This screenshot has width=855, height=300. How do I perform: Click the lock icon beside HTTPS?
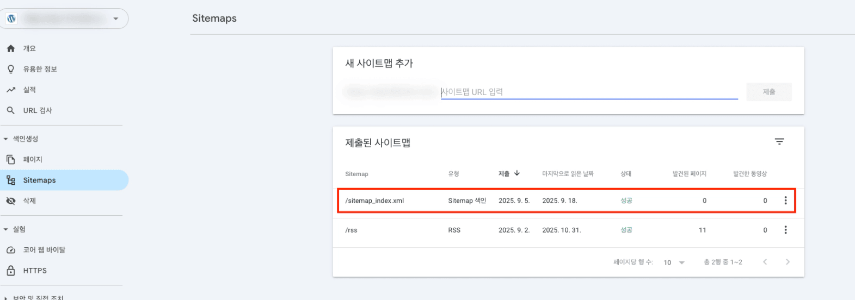[11, 271]
